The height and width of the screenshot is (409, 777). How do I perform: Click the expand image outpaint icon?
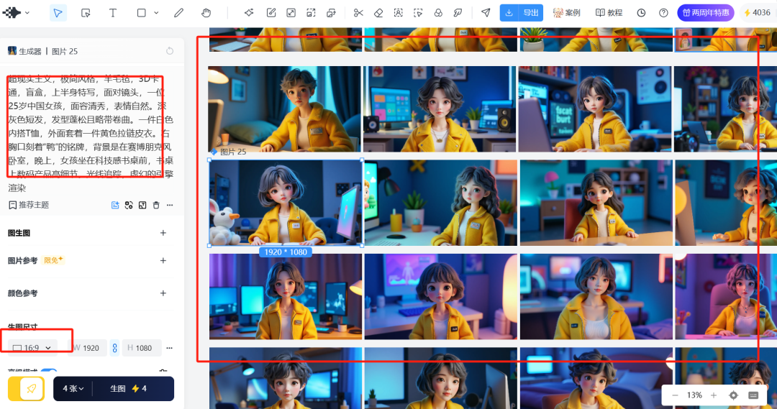[x=291, y=13]
